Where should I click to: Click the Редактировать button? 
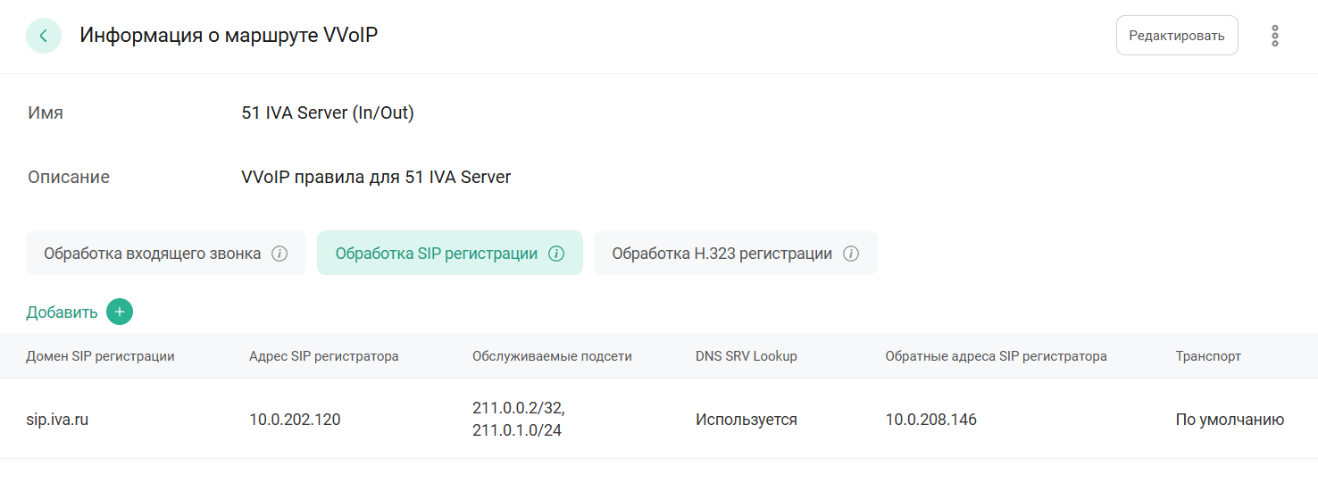tap(1176, 36)
